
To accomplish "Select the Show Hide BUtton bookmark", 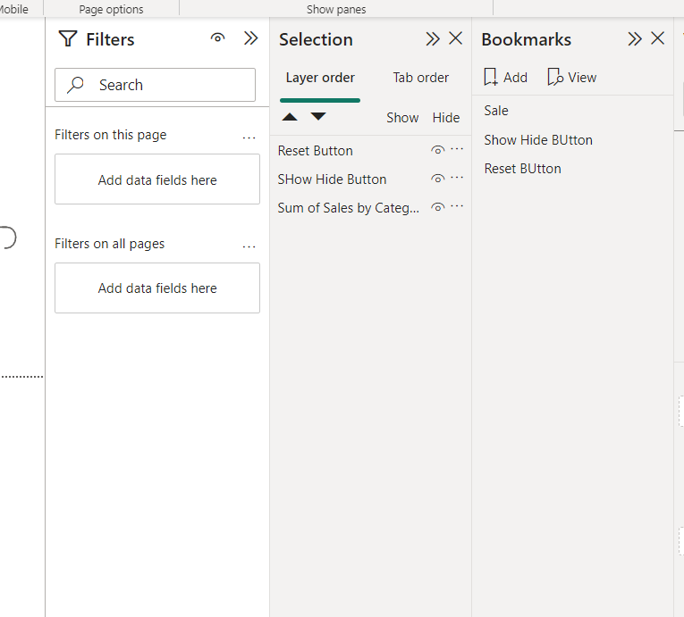I will [538, 140].
